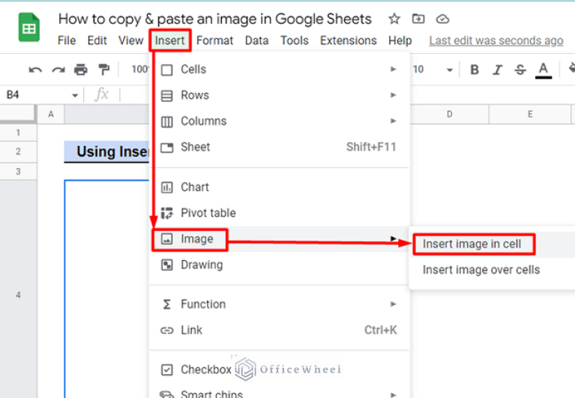This screenshot has height=398, width=575.
Task: Apply strikethrough formatting
Action: (520, 70)
